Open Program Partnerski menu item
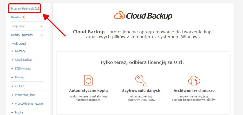243x115 pixels. pos(25,9)
